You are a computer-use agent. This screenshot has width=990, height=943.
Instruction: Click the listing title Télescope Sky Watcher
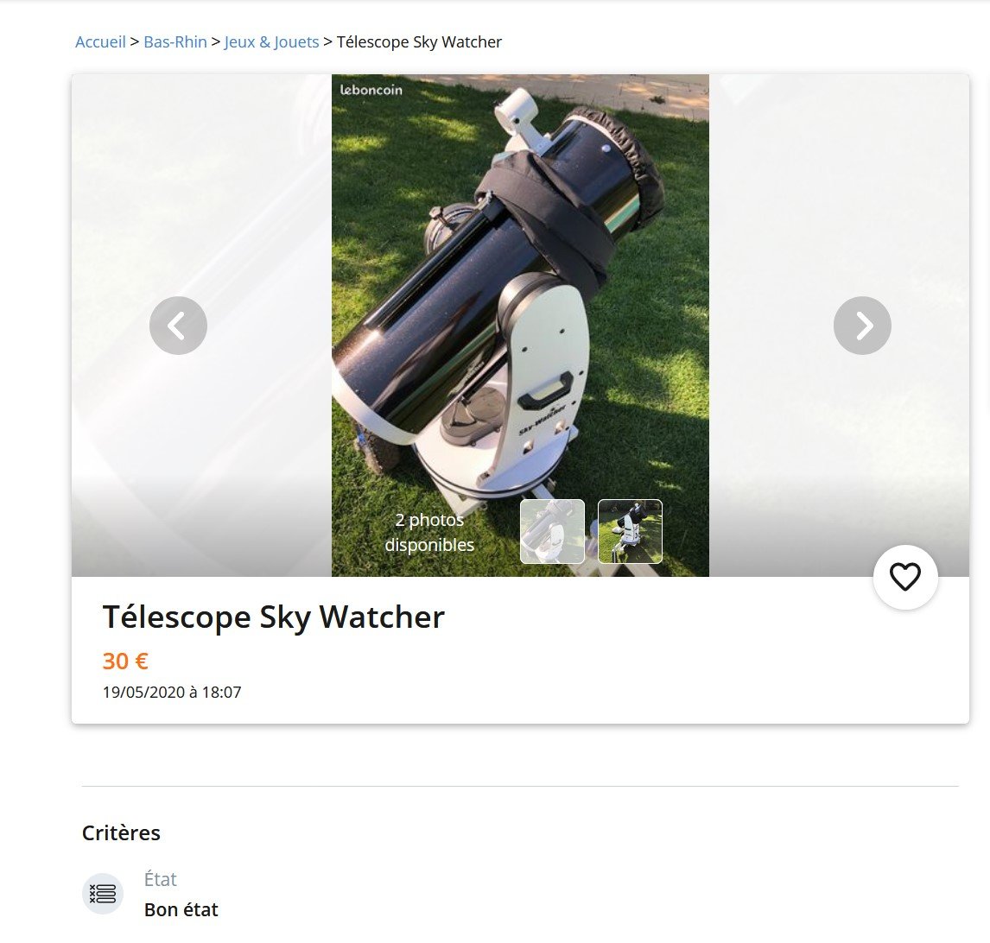(x=273, y=617)
